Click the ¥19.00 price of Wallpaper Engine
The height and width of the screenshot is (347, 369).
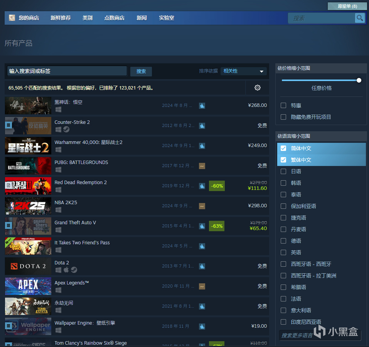point(259,326)
